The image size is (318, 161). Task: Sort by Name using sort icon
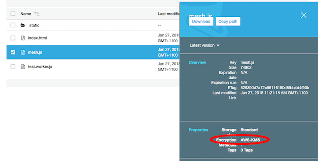click(37, 14)
